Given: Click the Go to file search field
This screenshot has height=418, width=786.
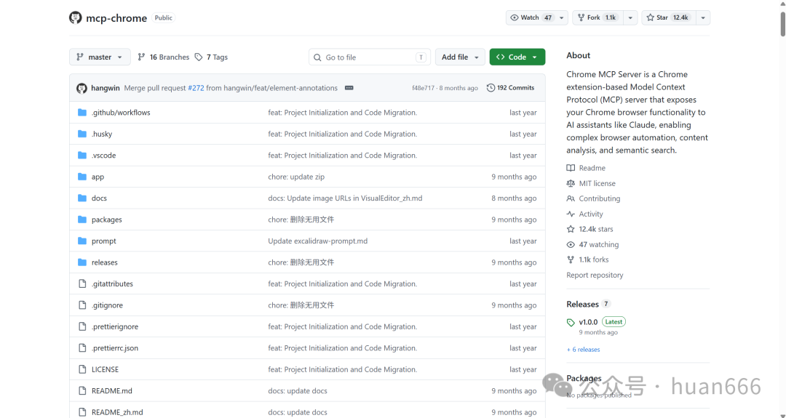Looking at the screenshot, I should pos(370,57).
